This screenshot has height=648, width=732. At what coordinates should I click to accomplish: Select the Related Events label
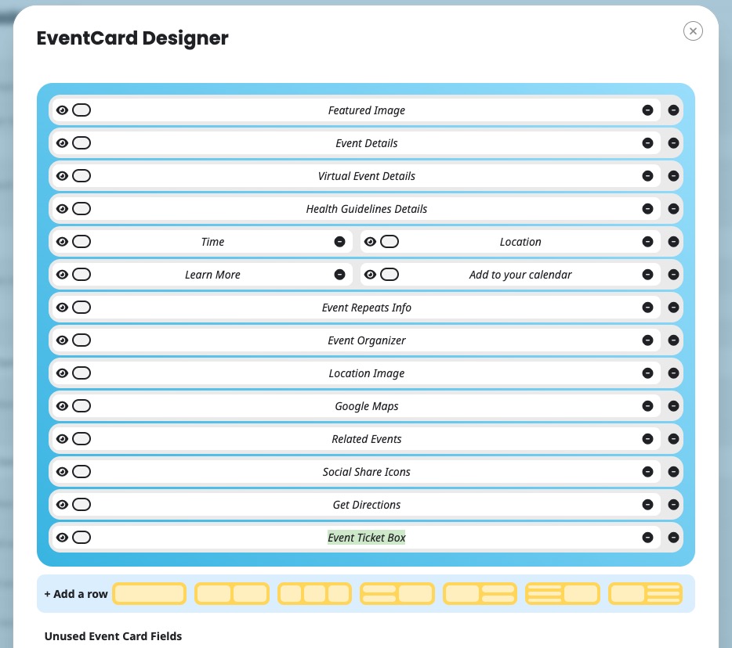[x=367, y=439]
